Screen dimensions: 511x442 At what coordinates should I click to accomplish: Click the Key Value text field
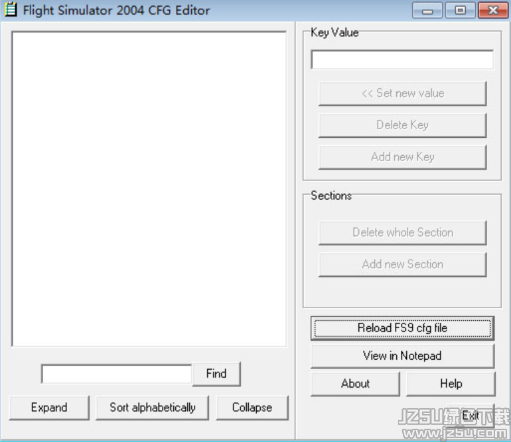coord(402,60)
